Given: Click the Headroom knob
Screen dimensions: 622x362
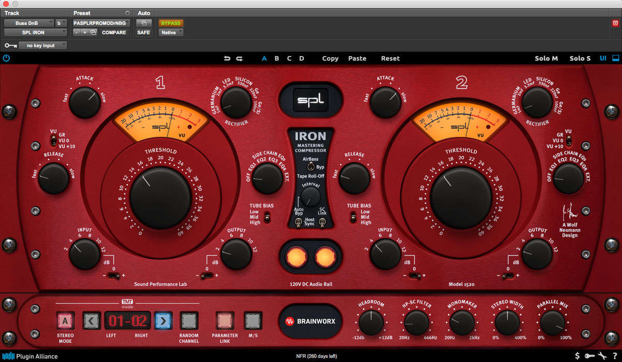Looking at the screenshot, I should pos(371,323).
